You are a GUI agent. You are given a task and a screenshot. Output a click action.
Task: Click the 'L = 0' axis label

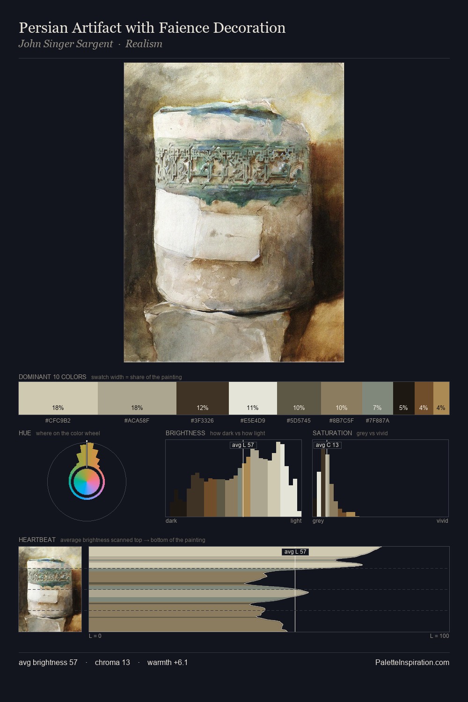coord(95,636)
